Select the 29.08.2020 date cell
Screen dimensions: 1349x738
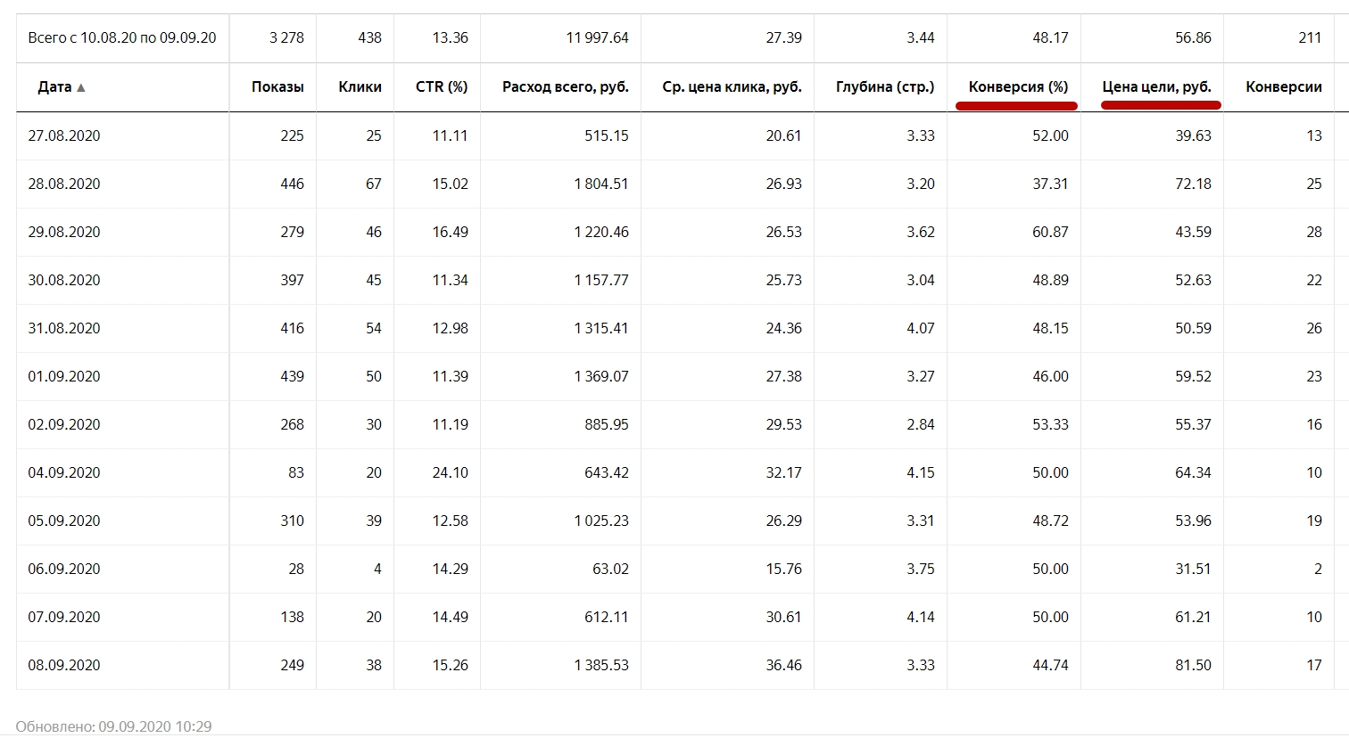[x=64, y=232]
